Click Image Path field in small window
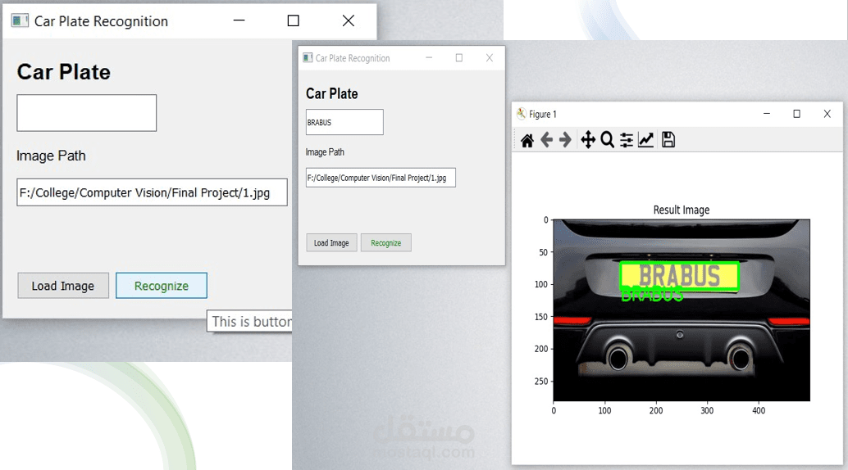 click(x=381, y=178)
